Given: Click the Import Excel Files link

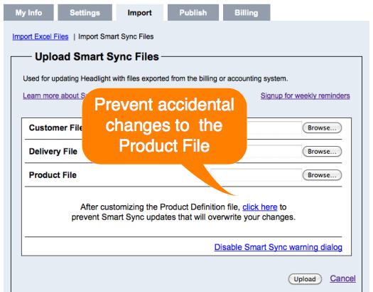Looking at the screenshot, I should pos(40,37).
